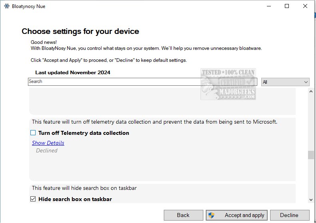316x223 pixels.
Task: Click the Search input field
Action: click(143, 81)
